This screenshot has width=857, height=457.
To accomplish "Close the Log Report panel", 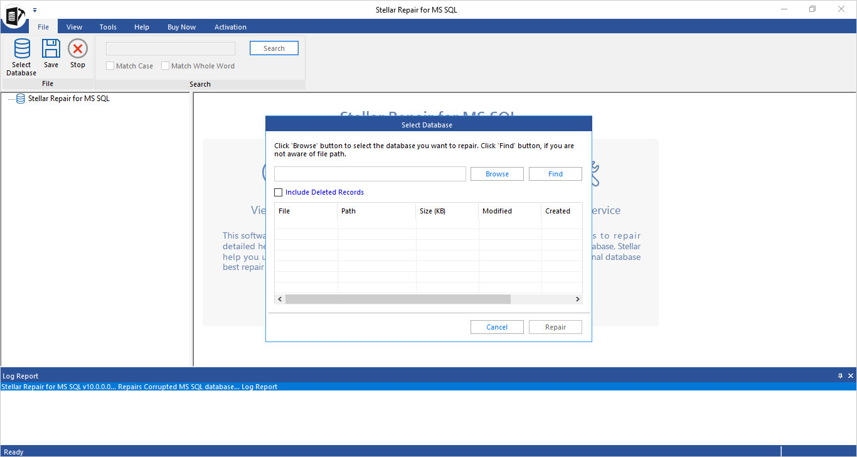I will [x=851, y=375].
